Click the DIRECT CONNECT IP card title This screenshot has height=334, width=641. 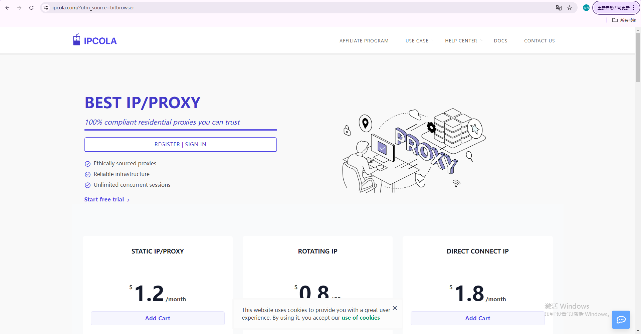pyautogui.click(x=477, y=251)
